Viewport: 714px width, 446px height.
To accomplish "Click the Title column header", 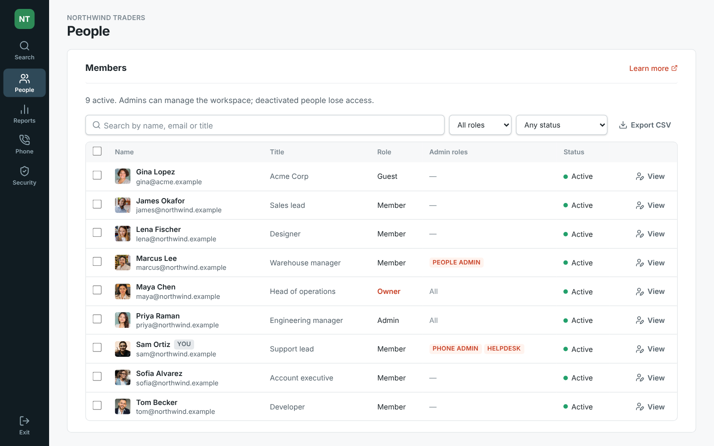I will [x=277, y=152].
